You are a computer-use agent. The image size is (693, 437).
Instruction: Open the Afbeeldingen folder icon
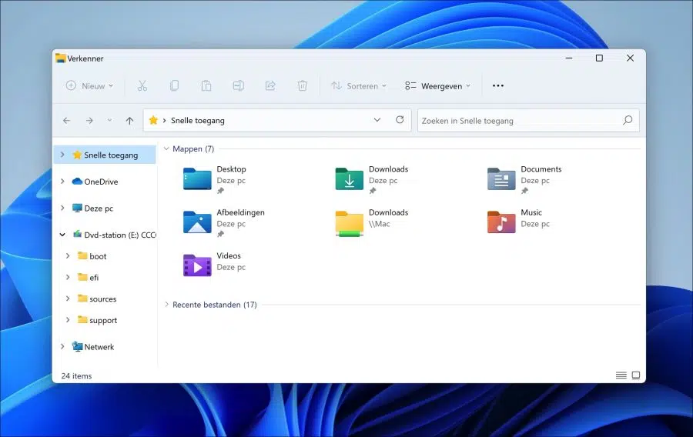pyautogui.click(x=197, y=222)
